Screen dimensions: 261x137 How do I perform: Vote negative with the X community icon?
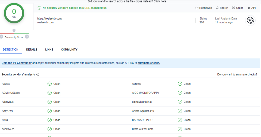pos(2,37)
